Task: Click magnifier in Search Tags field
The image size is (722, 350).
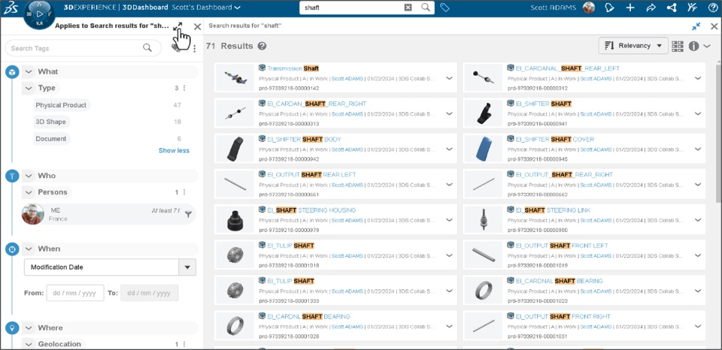Action: coord(147,48)
